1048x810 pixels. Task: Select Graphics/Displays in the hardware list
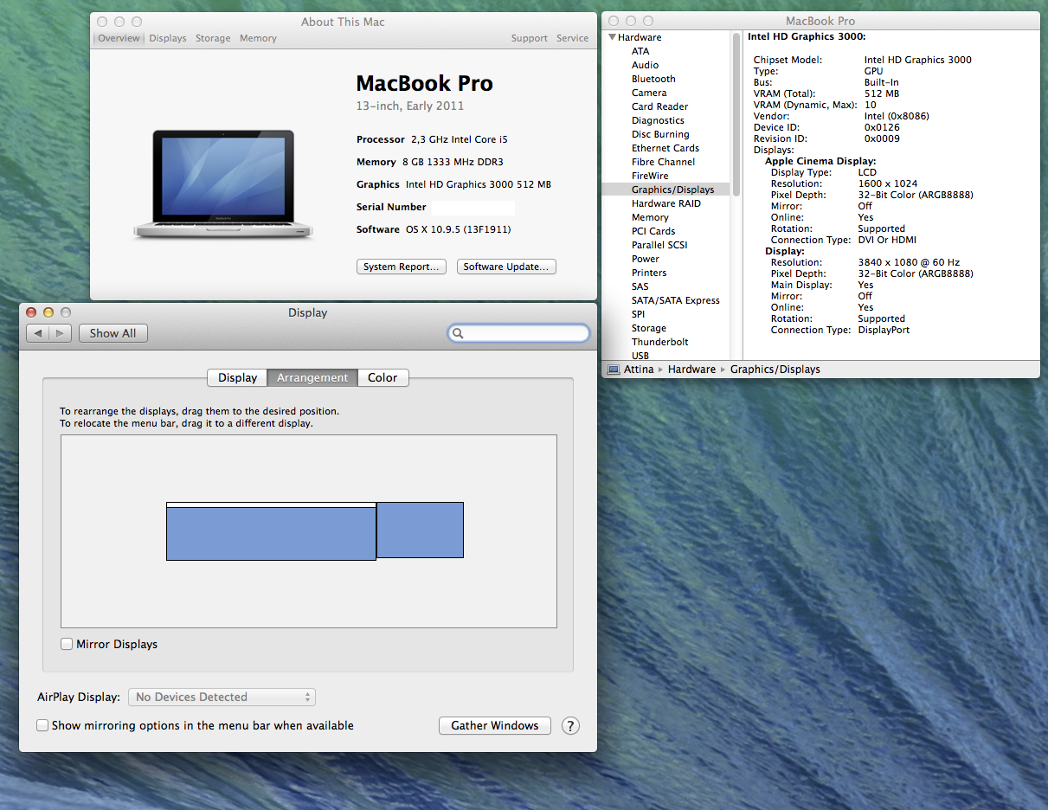pyautogui.click(x=666, y=190)
